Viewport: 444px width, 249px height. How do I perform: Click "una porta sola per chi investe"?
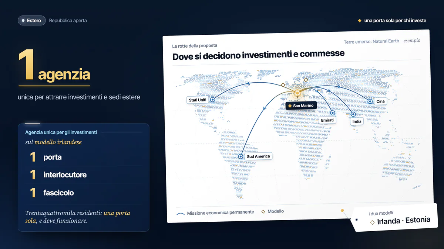pos(395,21)
